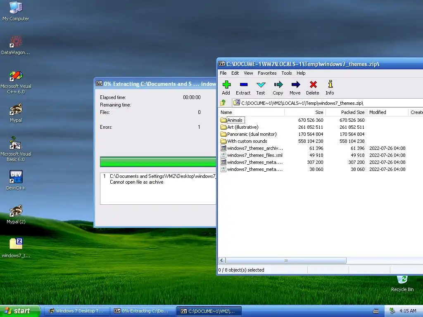Select windows7_themes_archiv file icon
The image size is (423, 317).
pyautogui.click(x=223, y=148)
